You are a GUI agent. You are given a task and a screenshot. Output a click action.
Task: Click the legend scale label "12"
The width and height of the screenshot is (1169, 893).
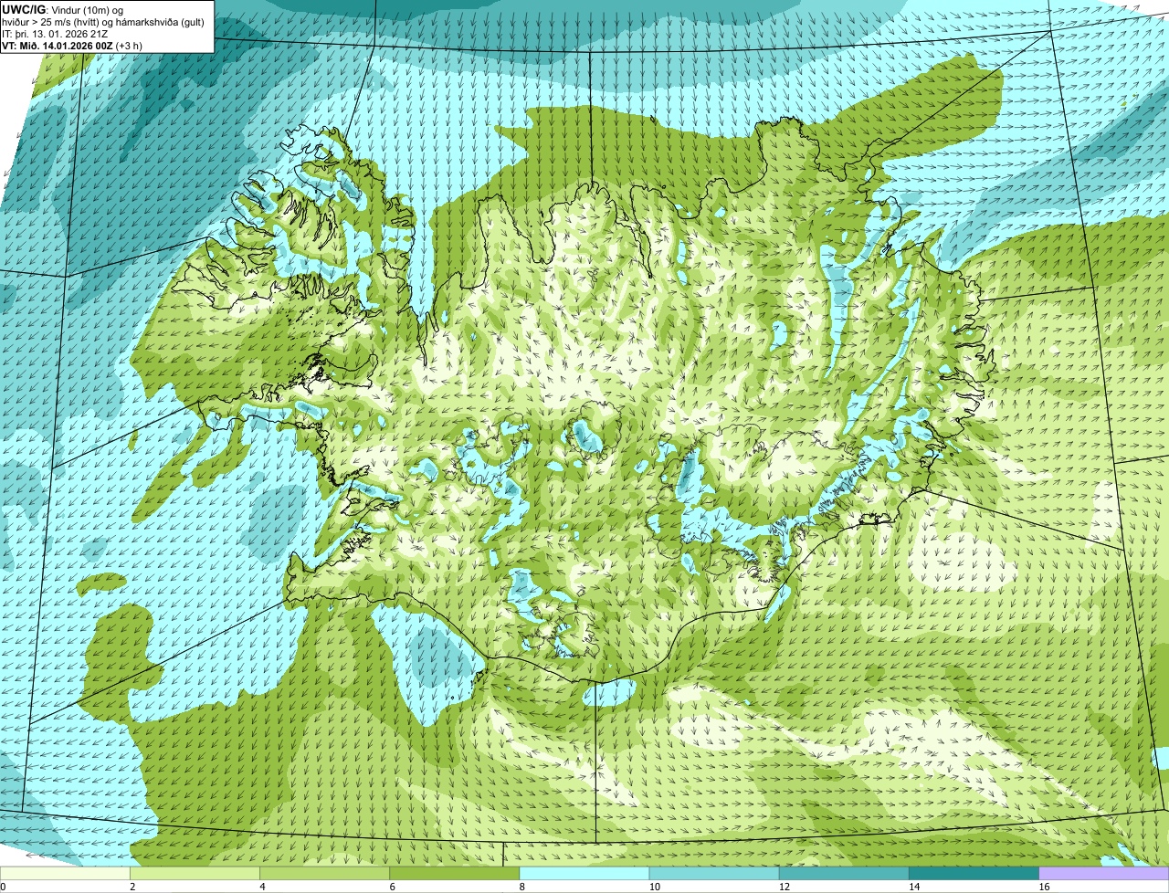pyautogui.click(x=785, y=887)
